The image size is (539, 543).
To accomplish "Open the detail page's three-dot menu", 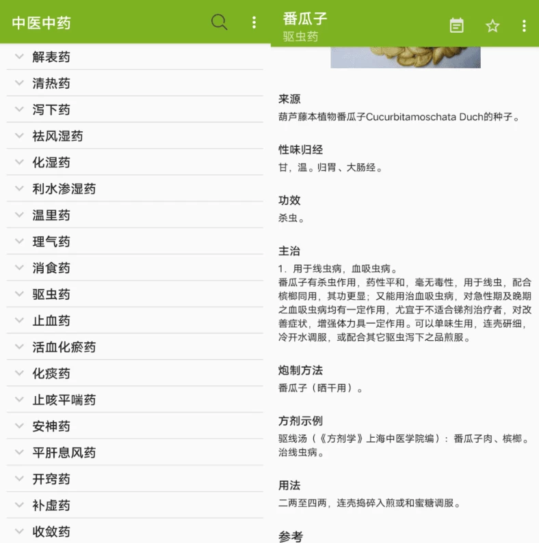I will (524, 25).
